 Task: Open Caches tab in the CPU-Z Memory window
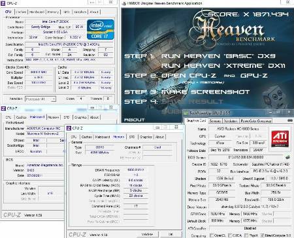[87, 137]
